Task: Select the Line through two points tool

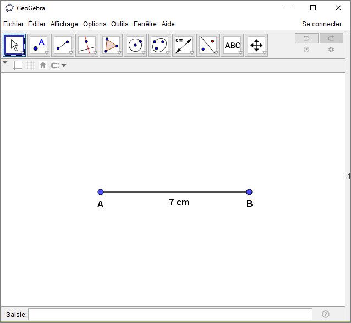Action: 63,45
